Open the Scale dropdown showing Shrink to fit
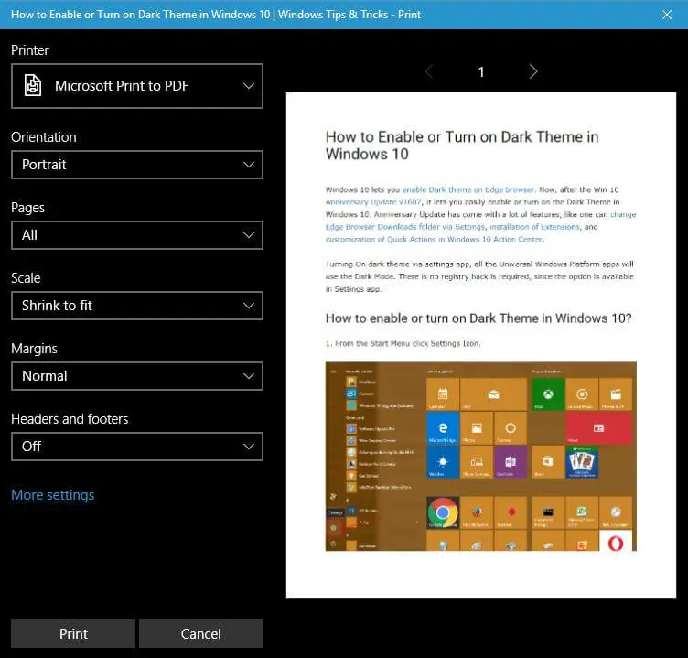688x658 pixels. pos(137,306)
